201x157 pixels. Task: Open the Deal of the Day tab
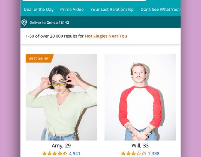(38, 10)
